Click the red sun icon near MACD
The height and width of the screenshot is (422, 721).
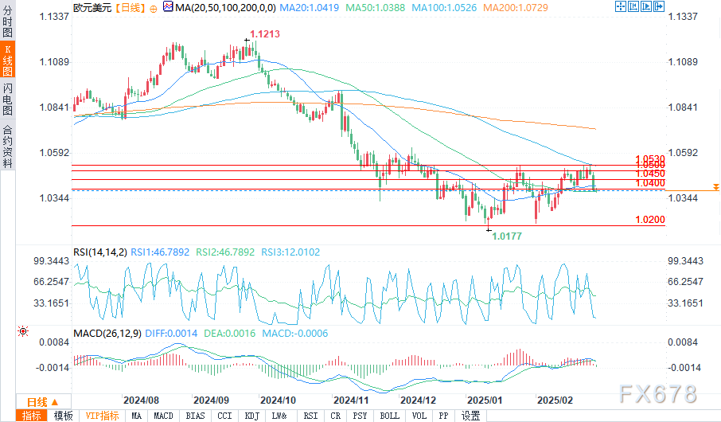point(22,330)
